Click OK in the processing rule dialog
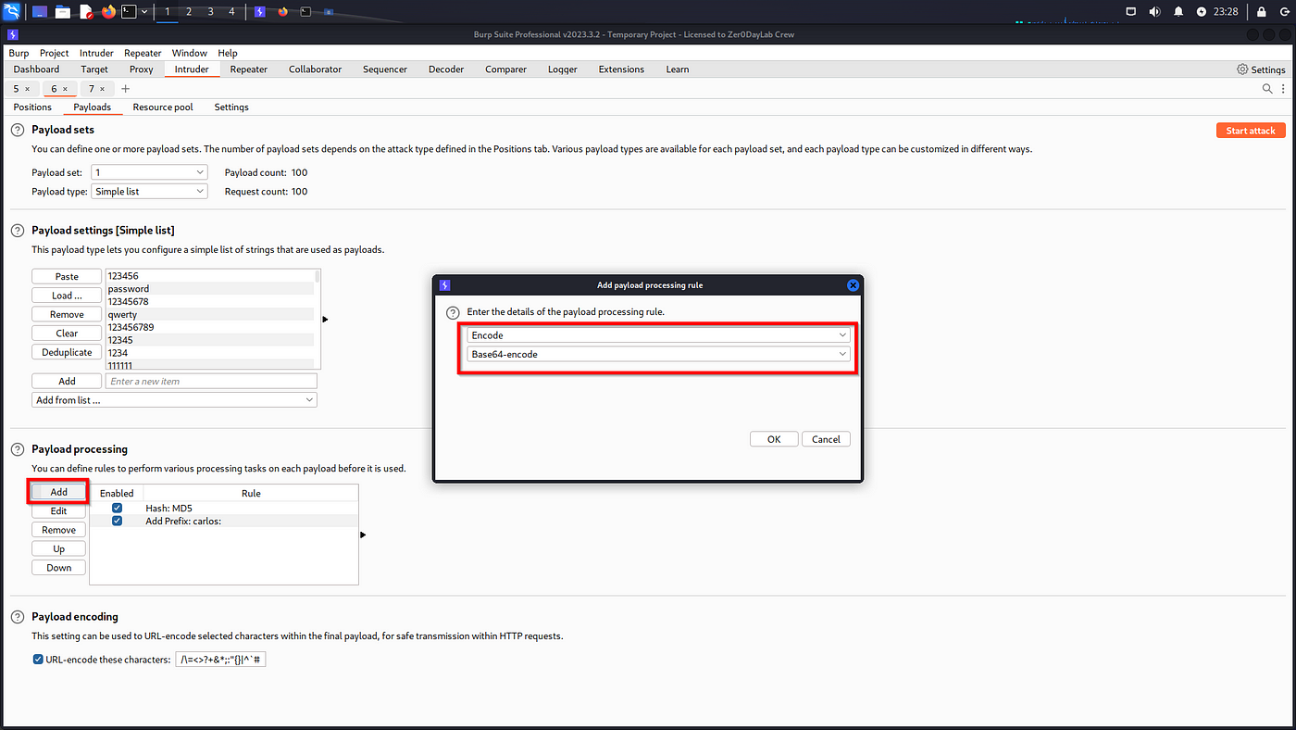The height and width of the screenshot is (730, 1296). [774, 439]
